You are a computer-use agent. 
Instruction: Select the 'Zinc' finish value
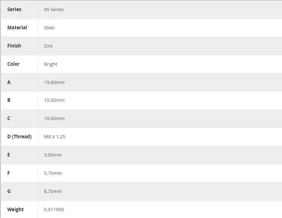48,46
